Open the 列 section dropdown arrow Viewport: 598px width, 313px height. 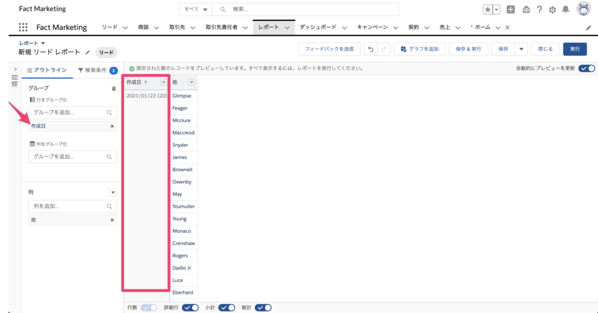pyautogui.click(x=113, y=193)
